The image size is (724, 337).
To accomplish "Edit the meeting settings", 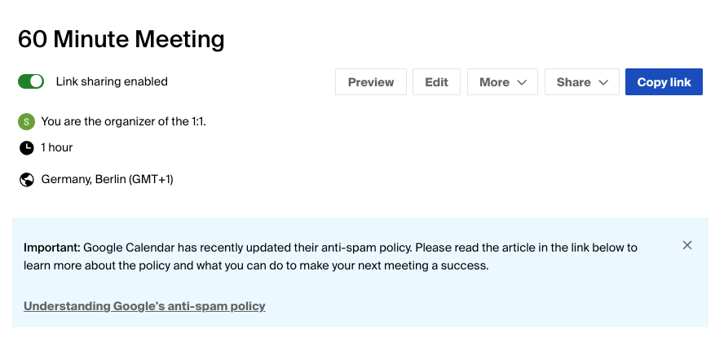I will click(x=436, y=82).
